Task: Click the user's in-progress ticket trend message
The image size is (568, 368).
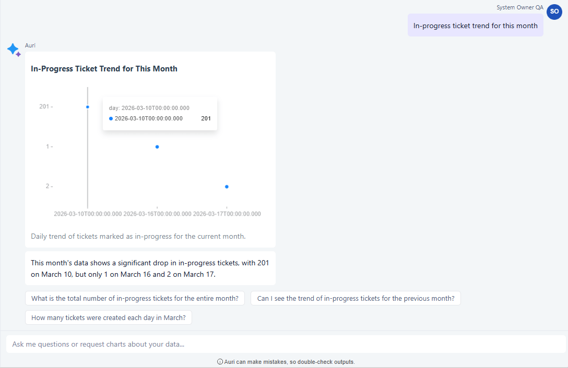Action: tap(475, 26)
